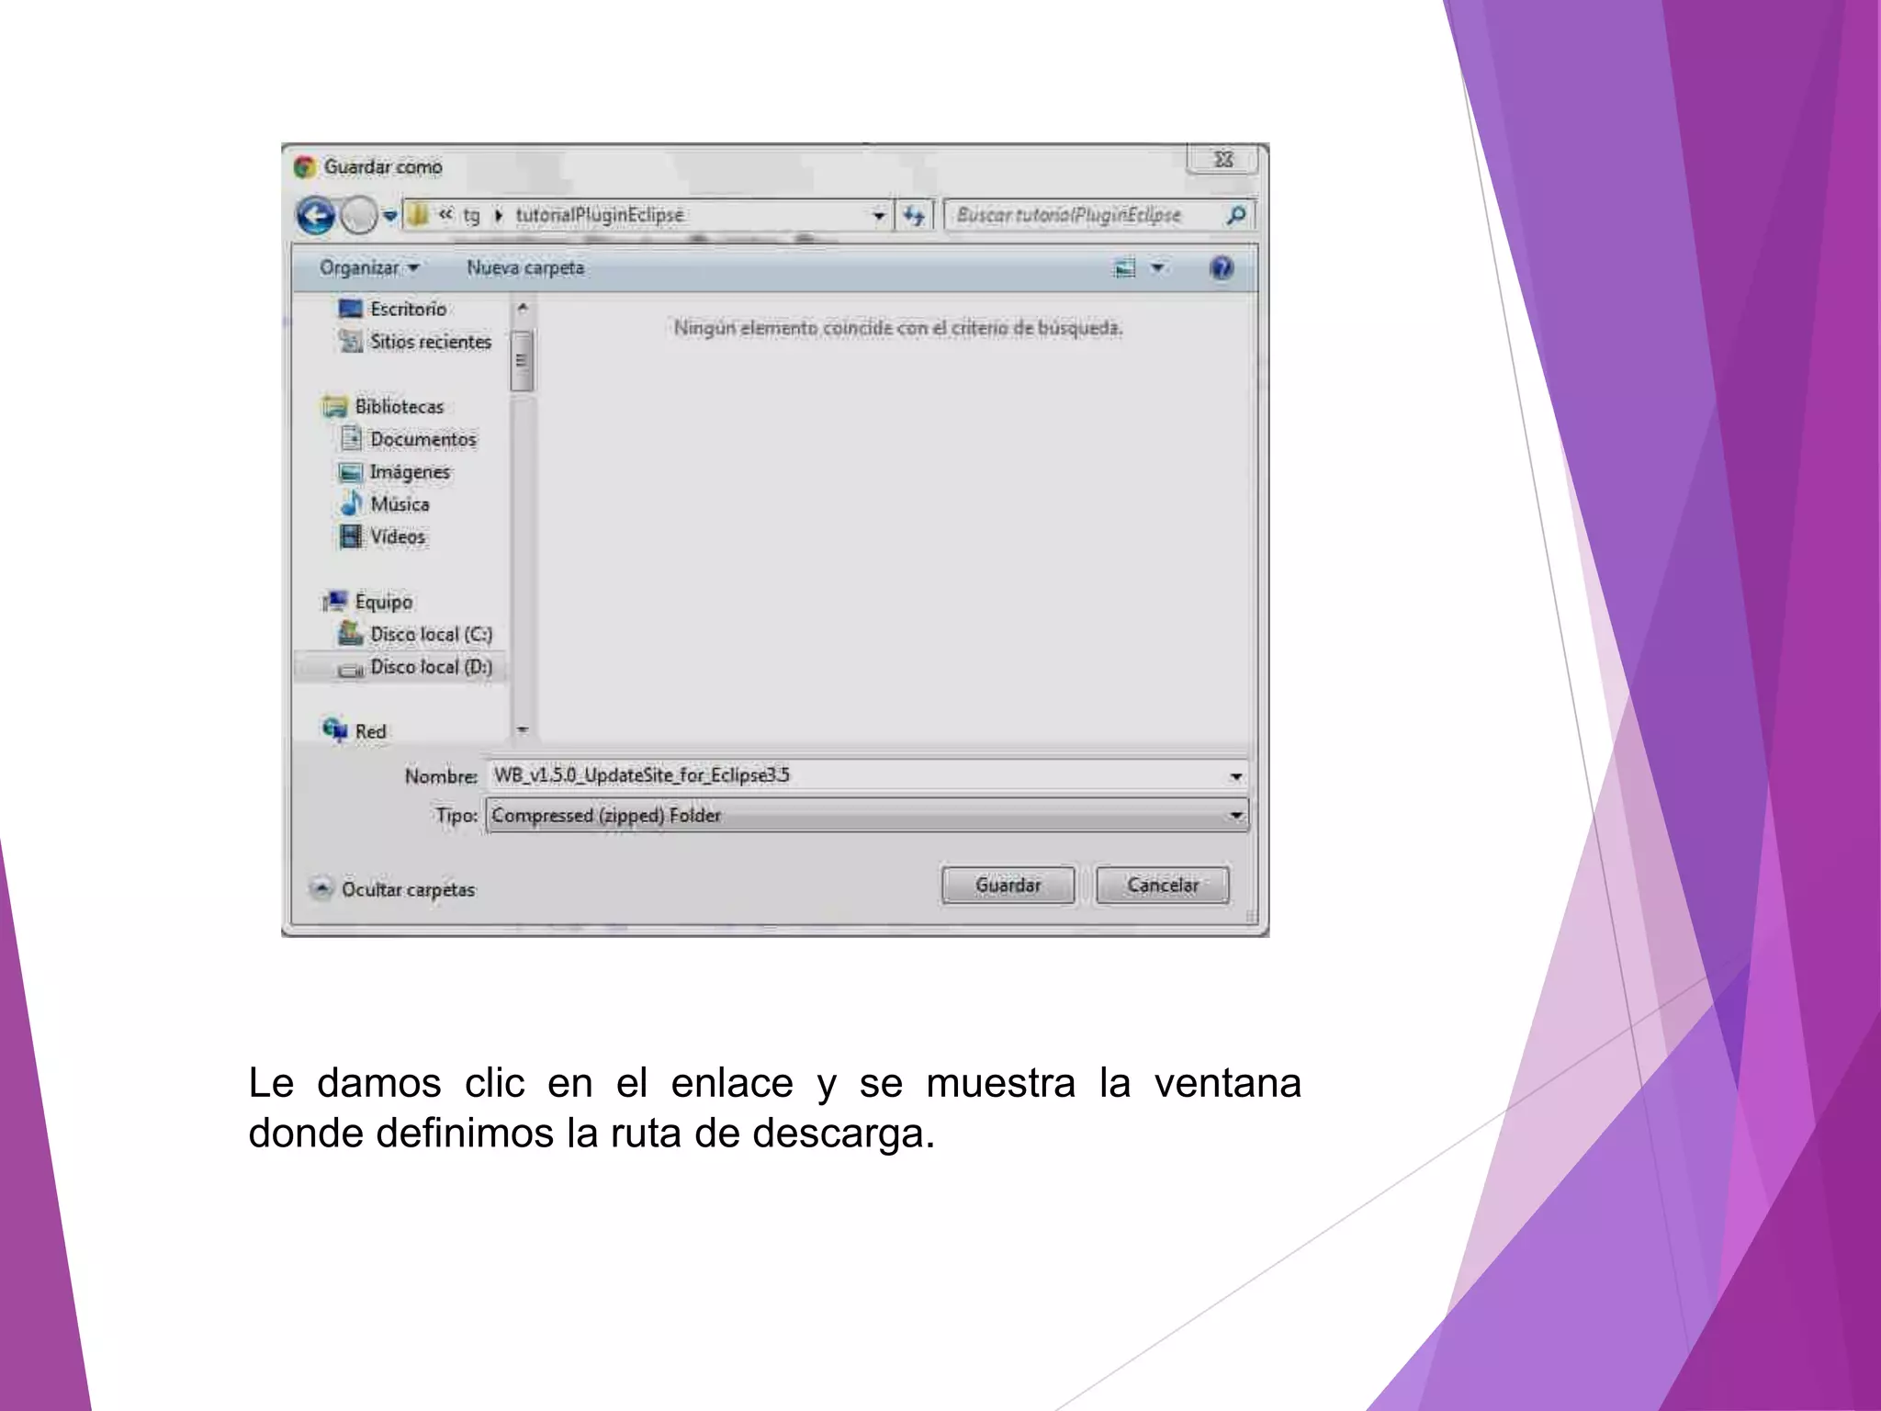The height and width of the screenshot is (1411, 1881).
Task: Click the refresh icon beside address bar
Action: click(x=914, y=216)
